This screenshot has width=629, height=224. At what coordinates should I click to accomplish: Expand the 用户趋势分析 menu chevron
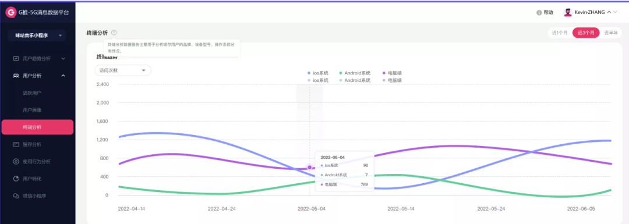[63, 59]
